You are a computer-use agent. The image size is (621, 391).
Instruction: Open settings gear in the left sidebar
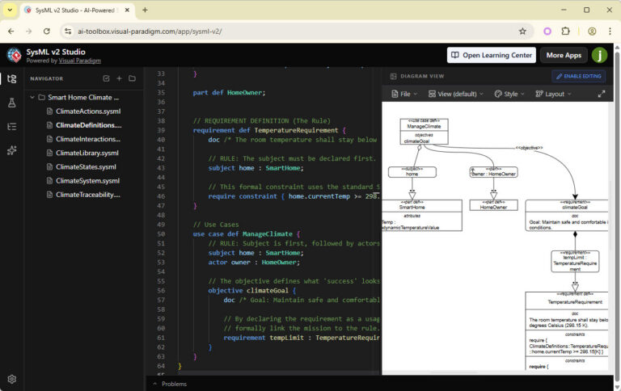point(12,379)
